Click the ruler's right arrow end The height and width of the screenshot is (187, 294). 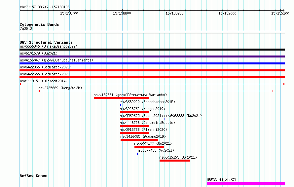(x=283, y=10)
